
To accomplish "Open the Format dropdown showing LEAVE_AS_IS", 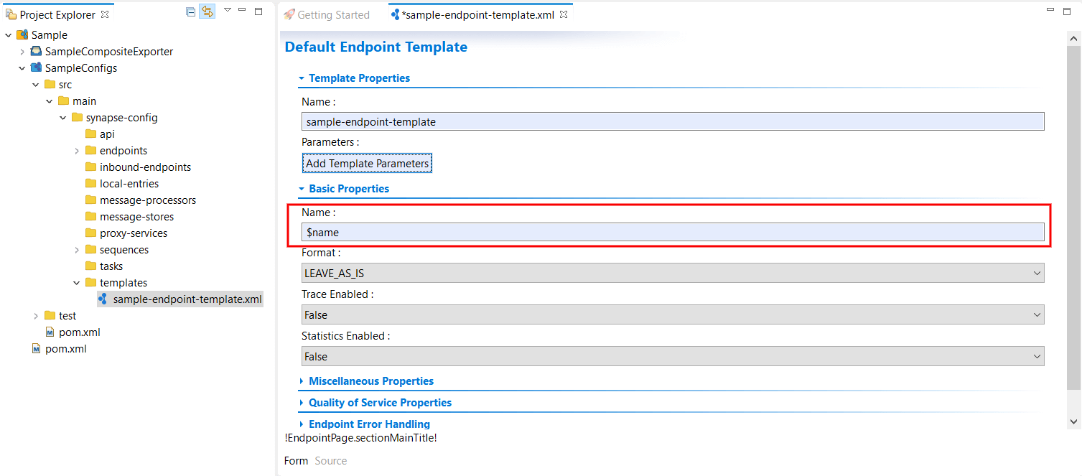I will pyautogui.click(x=1037, y=273).
